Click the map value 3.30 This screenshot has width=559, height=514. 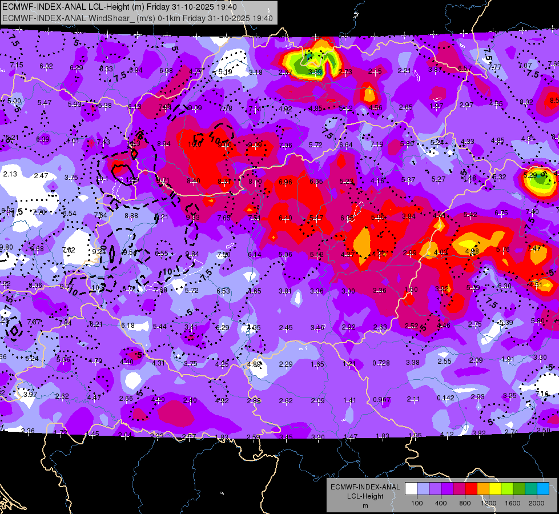click(x=540, y=358)
